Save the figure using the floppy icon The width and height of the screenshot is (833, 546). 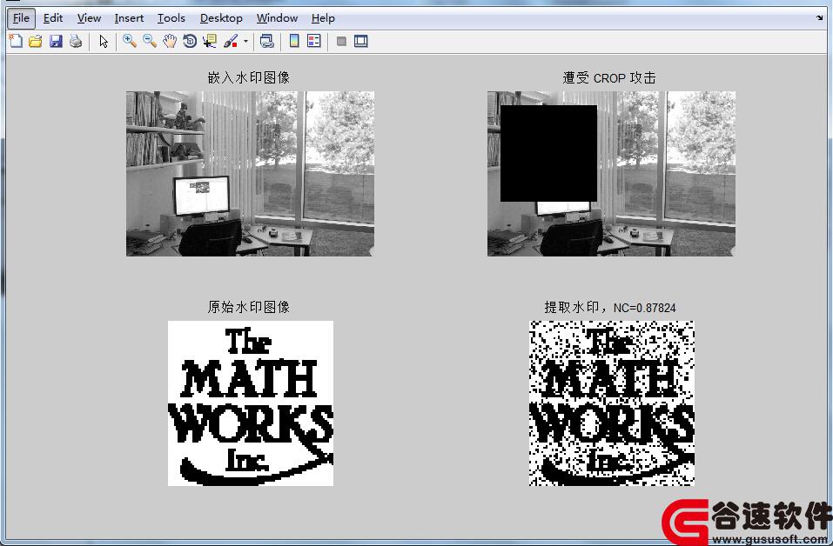click(56, 41)
